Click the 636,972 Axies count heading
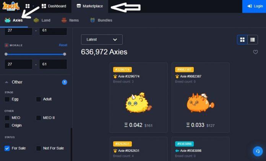The image size is (266, 161). 104,52
